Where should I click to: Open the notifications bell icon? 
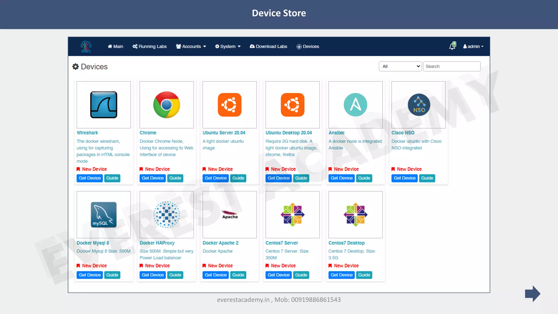tap(452, 46)
